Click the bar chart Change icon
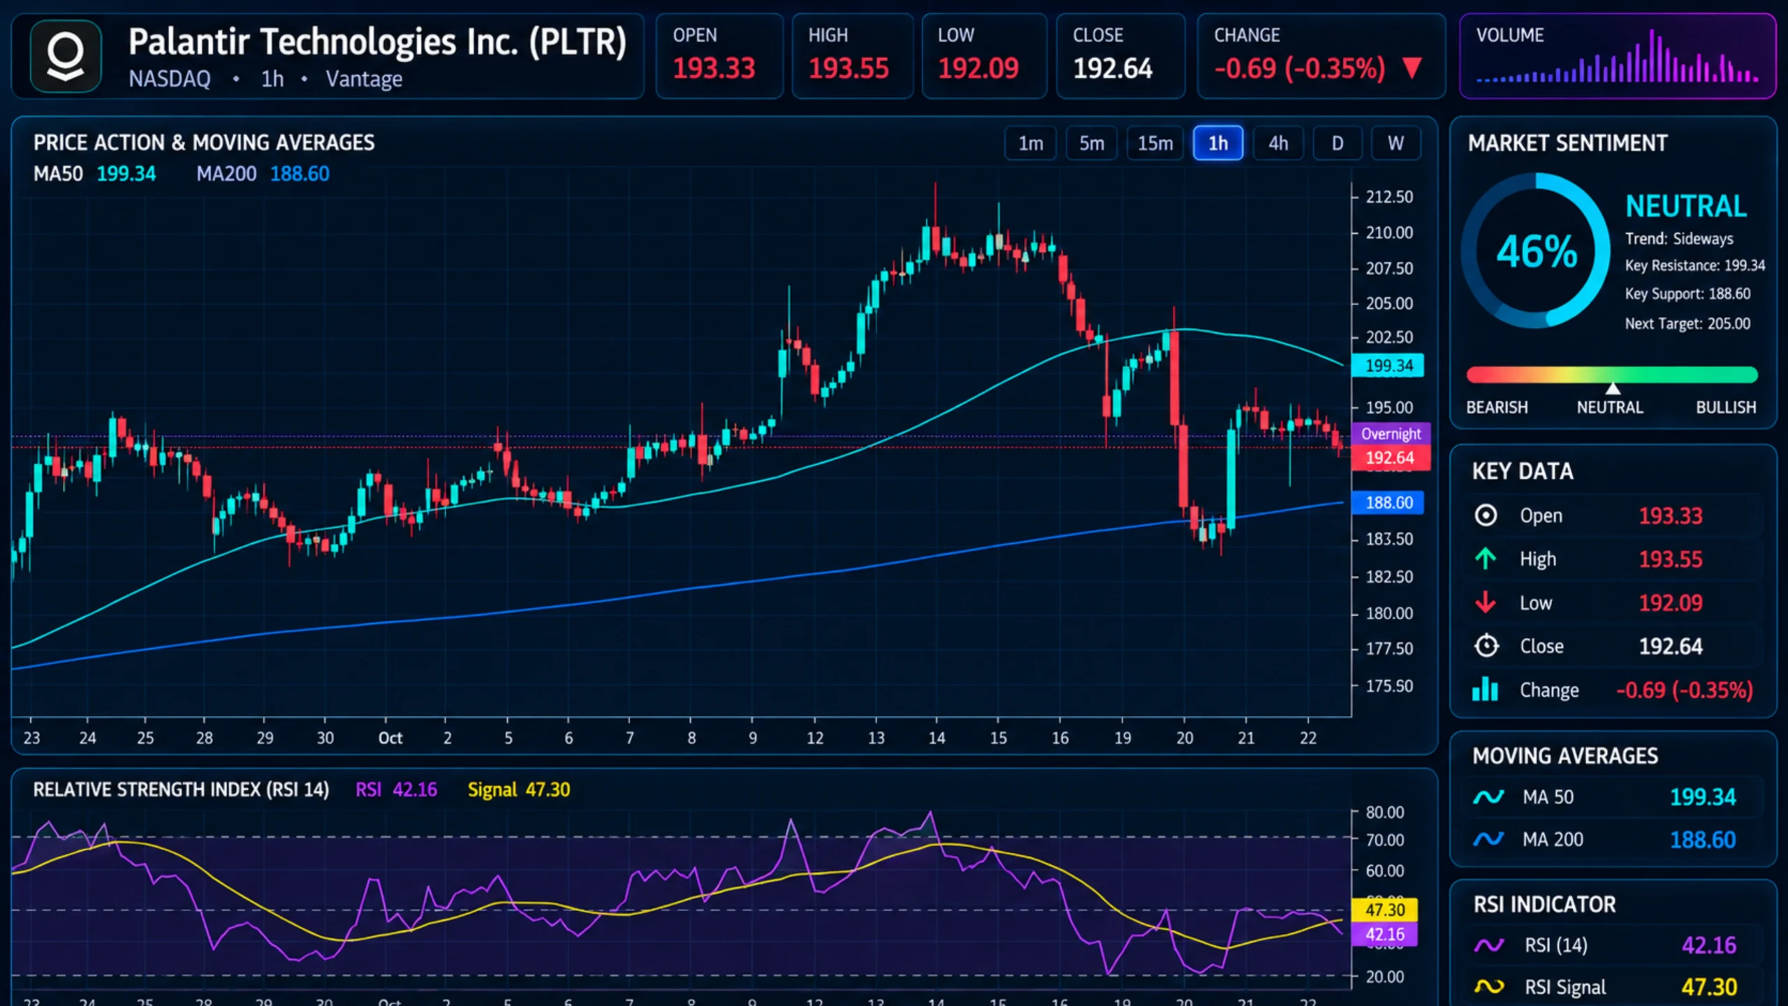Viewport: 1788px width, 1006px height. pos(1485,689)
